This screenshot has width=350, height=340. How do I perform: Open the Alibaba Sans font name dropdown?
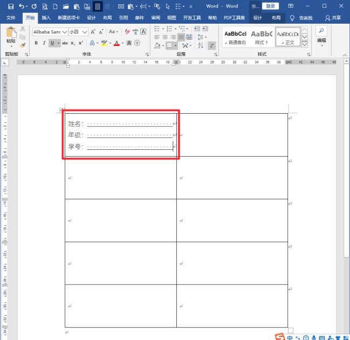pos(65,32)
